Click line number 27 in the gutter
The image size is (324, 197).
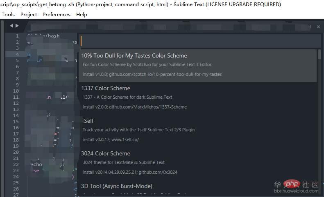click(16, 195)
